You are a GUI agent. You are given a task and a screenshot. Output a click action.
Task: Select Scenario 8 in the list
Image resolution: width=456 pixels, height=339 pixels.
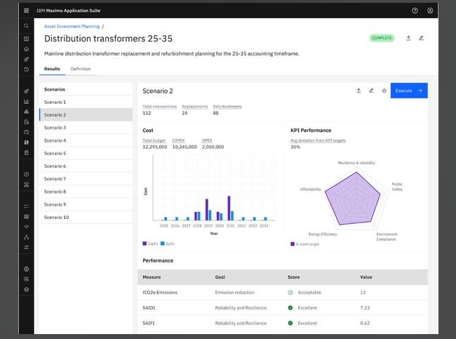coord(86,192)
